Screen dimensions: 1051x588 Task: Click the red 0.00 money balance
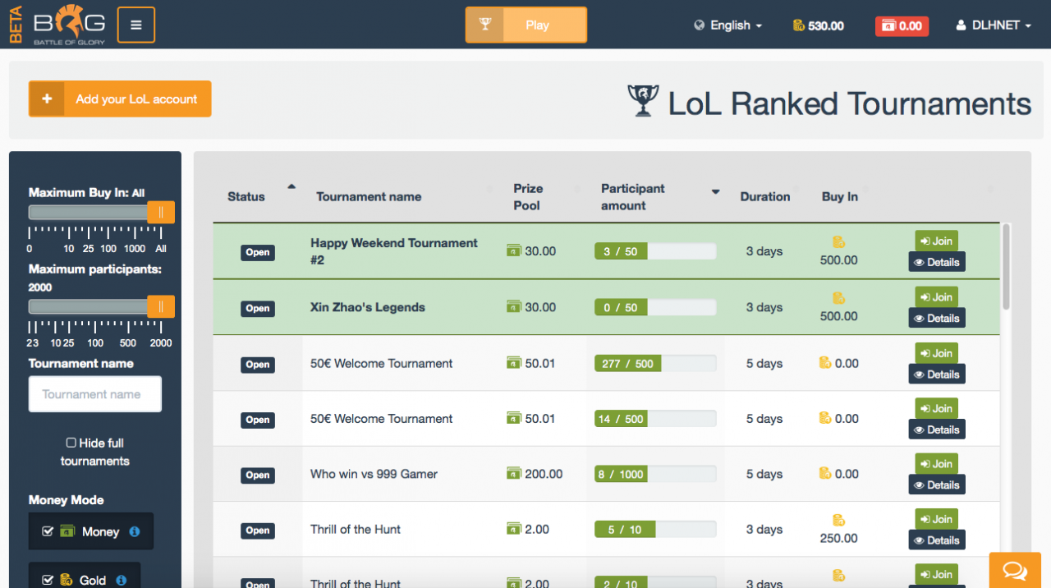(902, 25)
